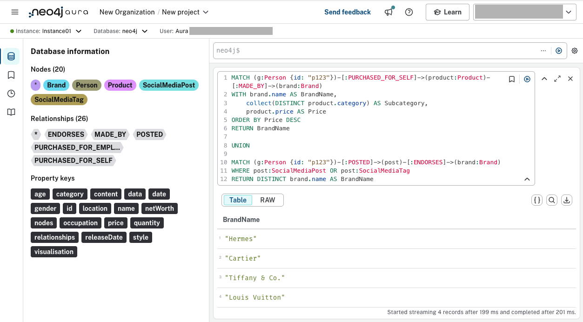Screen dimensions: 583x322
Task: Bookmark the current query in the editor
Action: [511, 79]
